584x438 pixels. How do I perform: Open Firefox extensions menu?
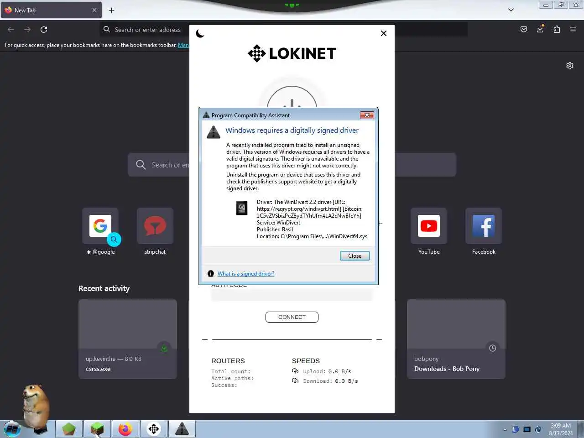(557, 30)
